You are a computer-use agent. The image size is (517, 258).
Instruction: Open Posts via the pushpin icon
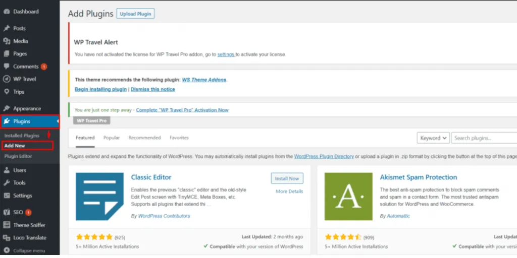[x=7, y=28]
